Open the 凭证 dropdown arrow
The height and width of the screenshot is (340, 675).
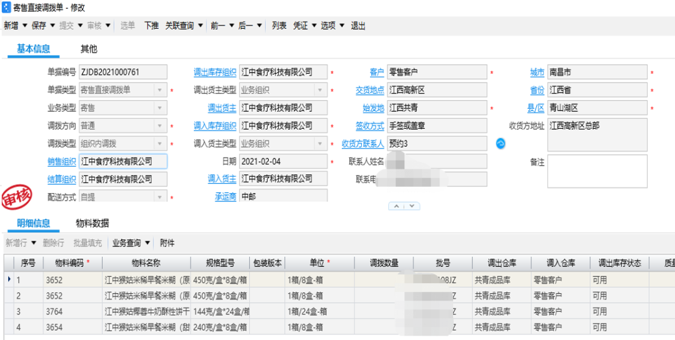click(x=314, y=26)
